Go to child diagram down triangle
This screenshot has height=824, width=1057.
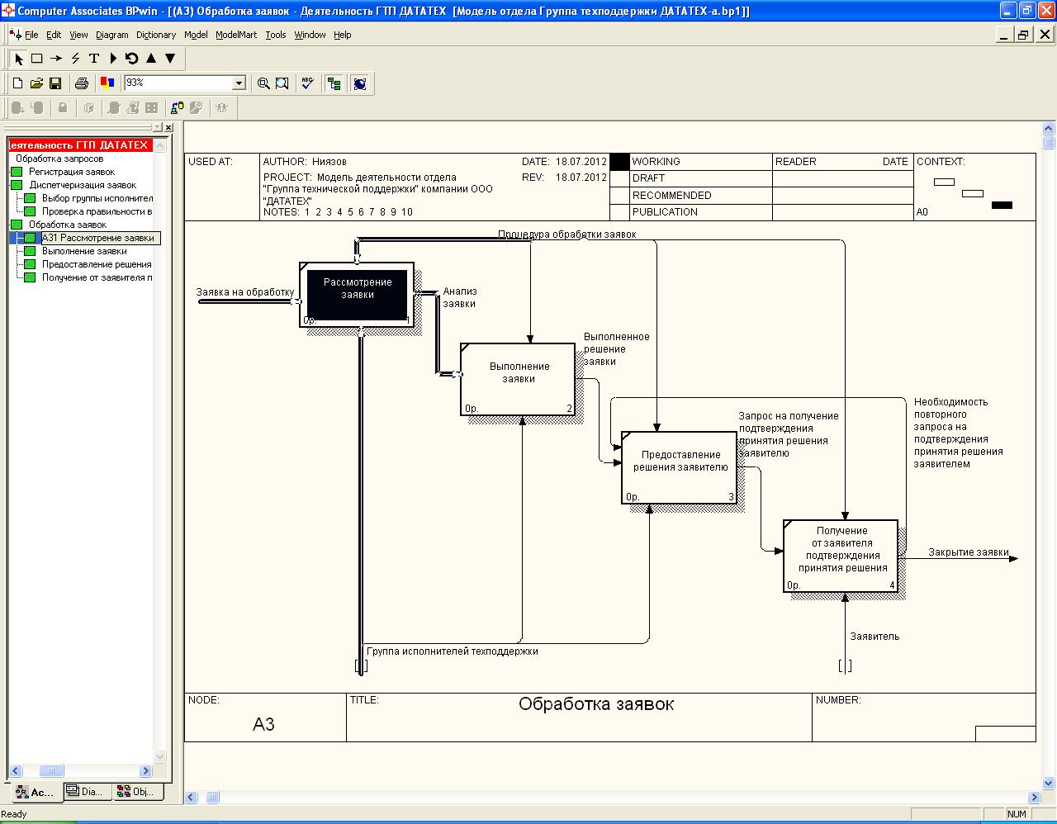pyautogui.click(x=170, y=59)
